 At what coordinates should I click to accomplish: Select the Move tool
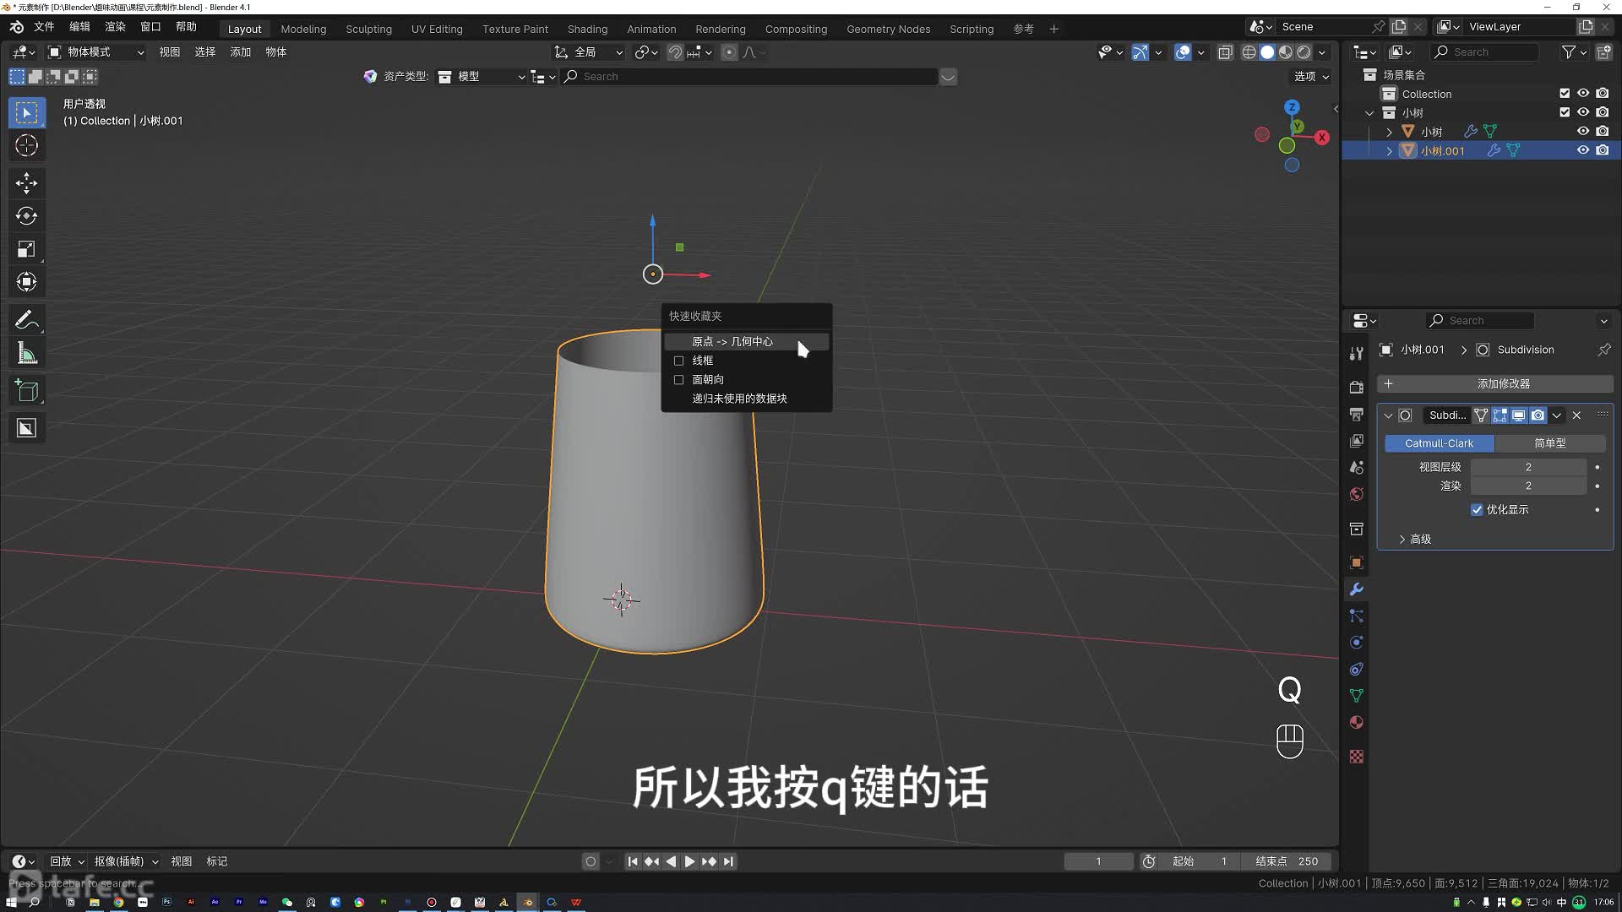click(26, 182)
